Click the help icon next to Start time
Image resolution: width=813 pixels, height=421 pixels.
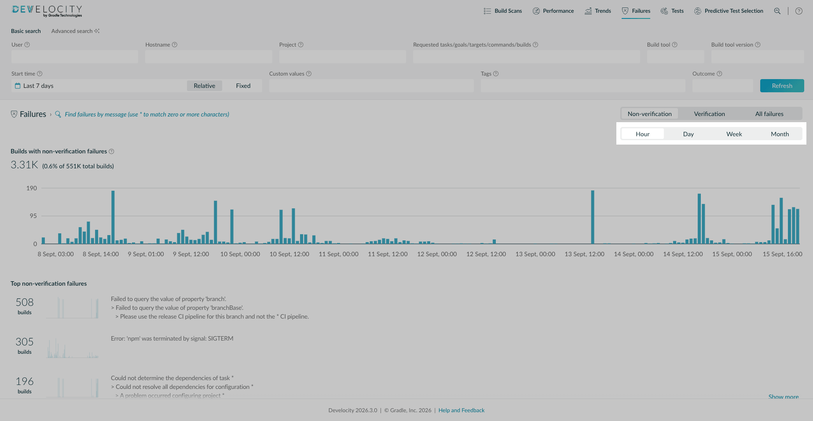click(x=40, y=74)
